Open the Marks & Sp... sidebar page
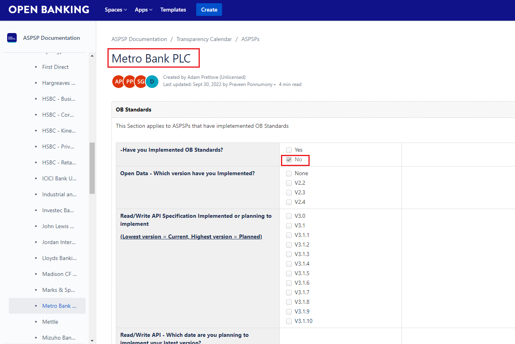 coord(59,290)
